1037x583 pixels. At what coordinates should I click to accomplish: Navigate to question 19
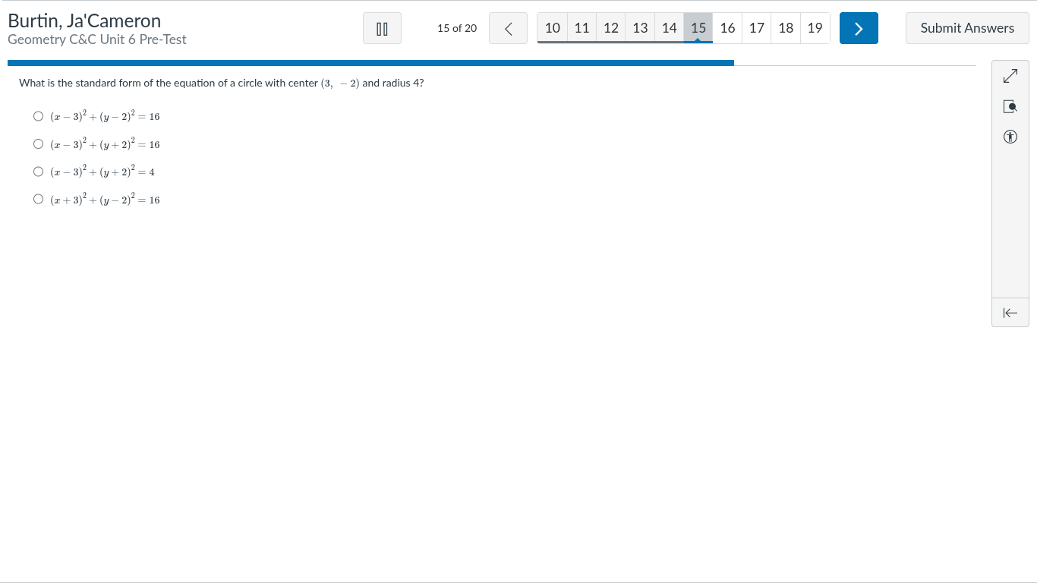click(815, 28)
